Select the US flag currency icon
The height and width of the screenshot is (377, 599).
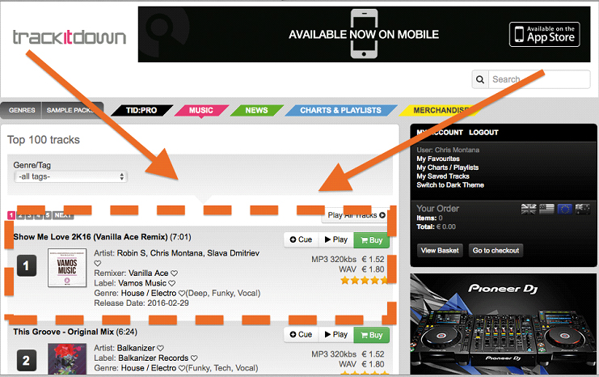pos(546,210)
